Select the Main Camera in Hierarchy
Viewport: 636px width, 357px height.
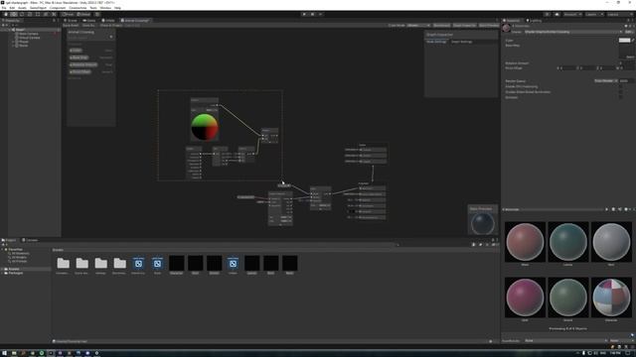pyautogui.click(x=29, y=34)
